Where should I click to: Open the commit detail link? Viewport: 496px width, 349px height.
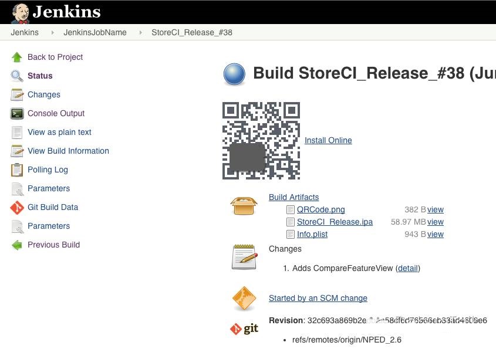click(407, 268)
